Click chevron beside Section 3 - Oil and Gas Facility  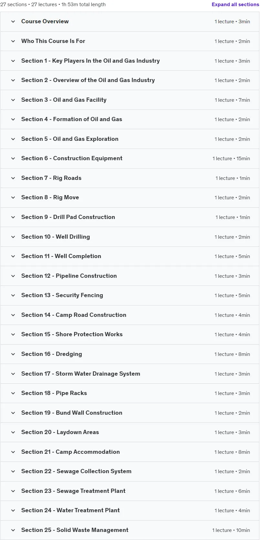13,100
